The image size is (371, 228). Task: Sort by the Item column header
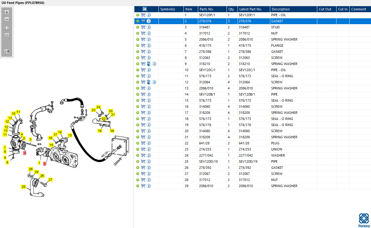(191, 9)
